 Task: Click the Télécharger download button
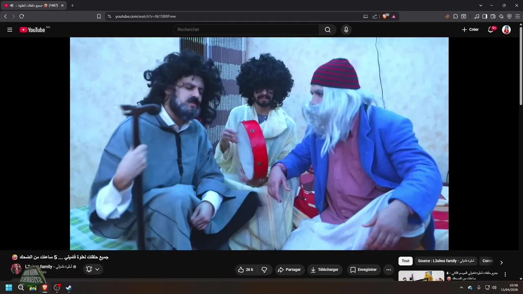[324, 269]
